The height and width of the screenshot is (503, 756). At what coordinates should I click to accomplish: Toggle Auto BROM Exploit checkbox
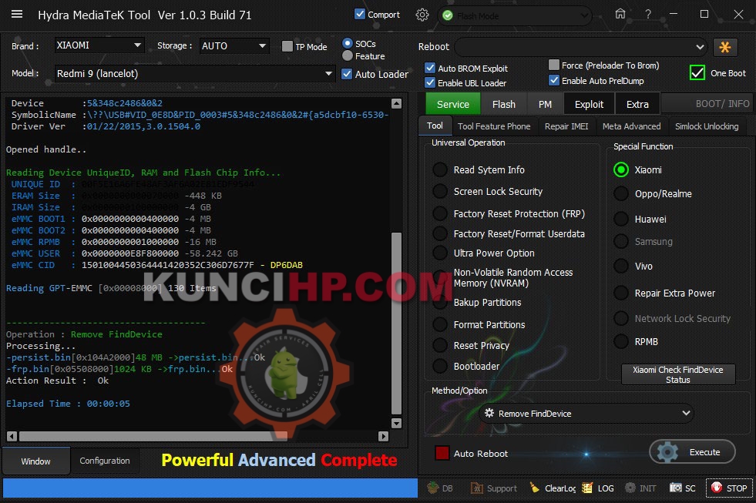click(430, 68)
